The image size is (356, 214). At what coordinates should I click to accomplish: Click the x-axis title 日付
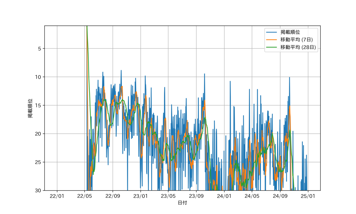tap(182, 203)
